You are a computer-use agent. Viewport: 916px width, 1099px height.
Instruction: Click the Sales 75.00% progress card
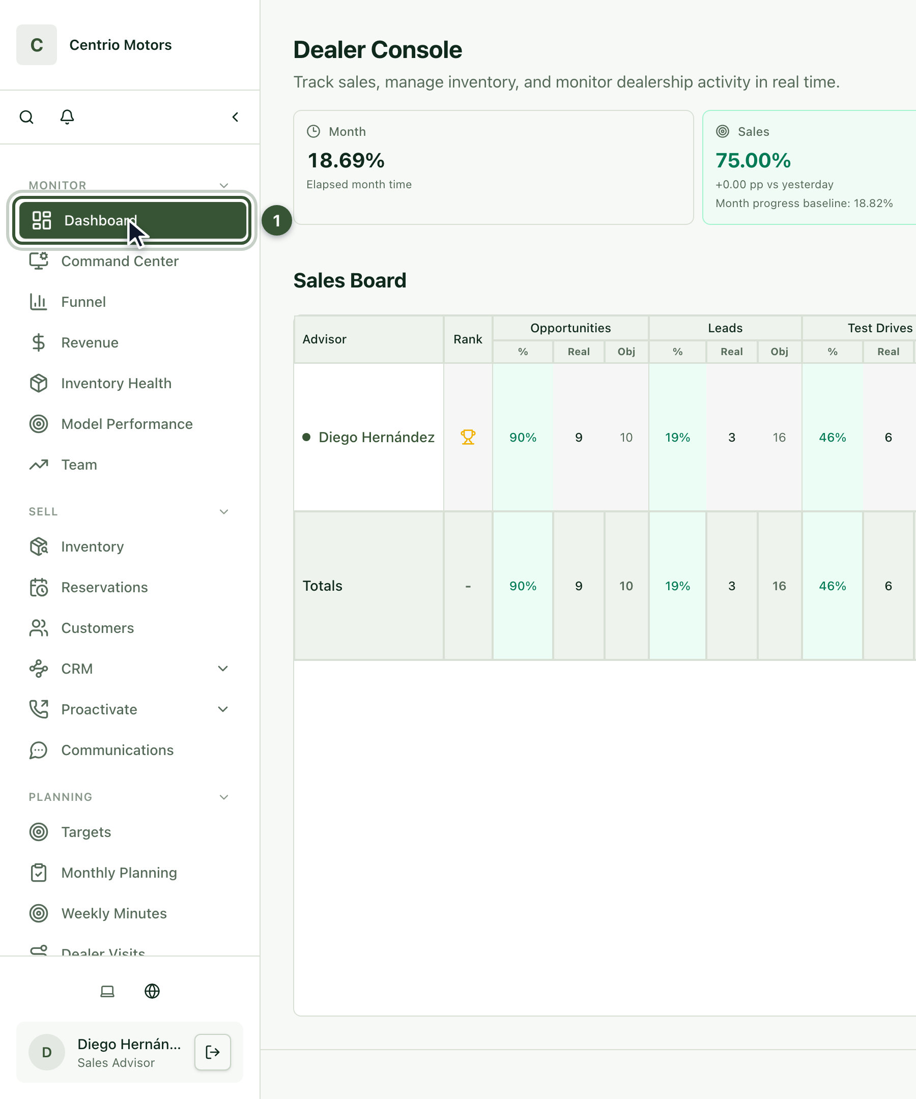809,167
